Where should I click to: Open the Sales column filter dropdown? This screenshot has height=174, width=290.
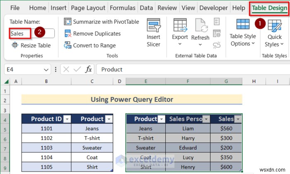pos(238,119)
